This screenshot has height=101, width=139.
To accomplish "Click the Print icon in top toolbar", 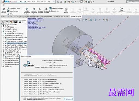I will pos(73,2).
